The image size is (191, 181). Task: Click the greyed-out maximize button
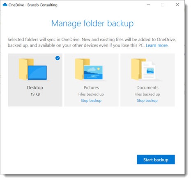[163, 5]
